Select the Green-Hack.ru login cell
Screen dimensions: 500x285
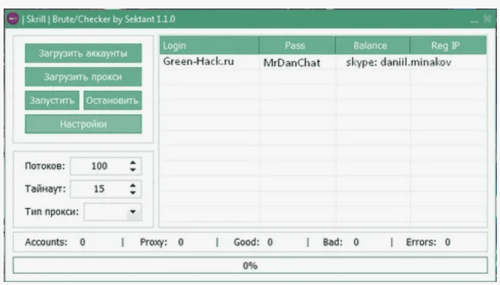pos(198,61)
